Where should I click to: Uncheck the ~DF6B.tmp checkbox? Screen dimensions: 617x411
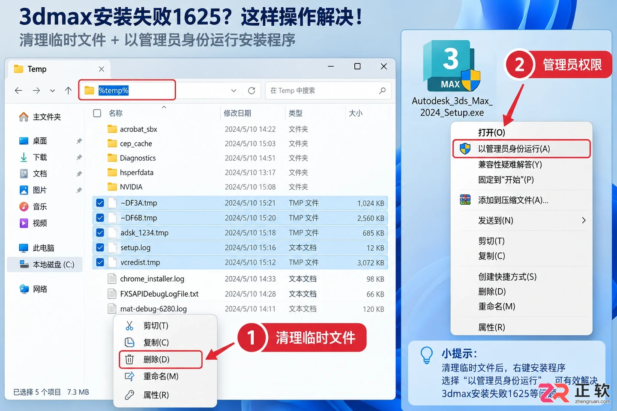click(x=100, y=218)
